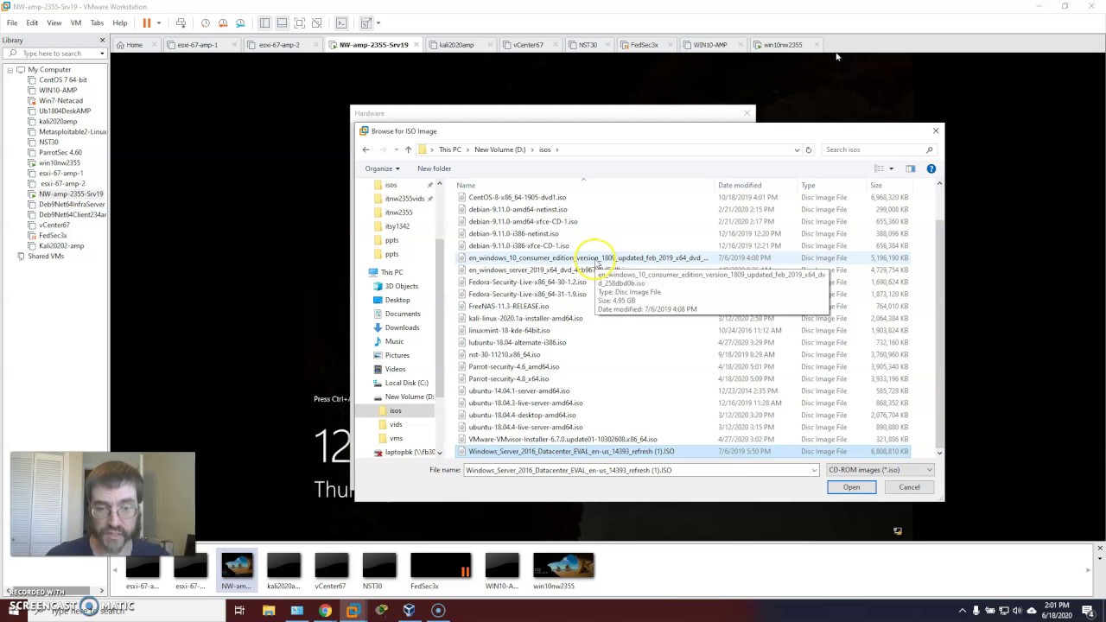This screenshot has width=1106, height=622.
Task: Click the blue Help question mark icon
Action: pyautogui.click(x=931, y=168)
